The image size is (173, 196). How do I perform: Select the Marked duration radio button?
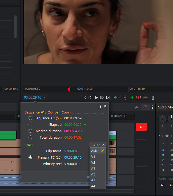click(x=30, y=131)
